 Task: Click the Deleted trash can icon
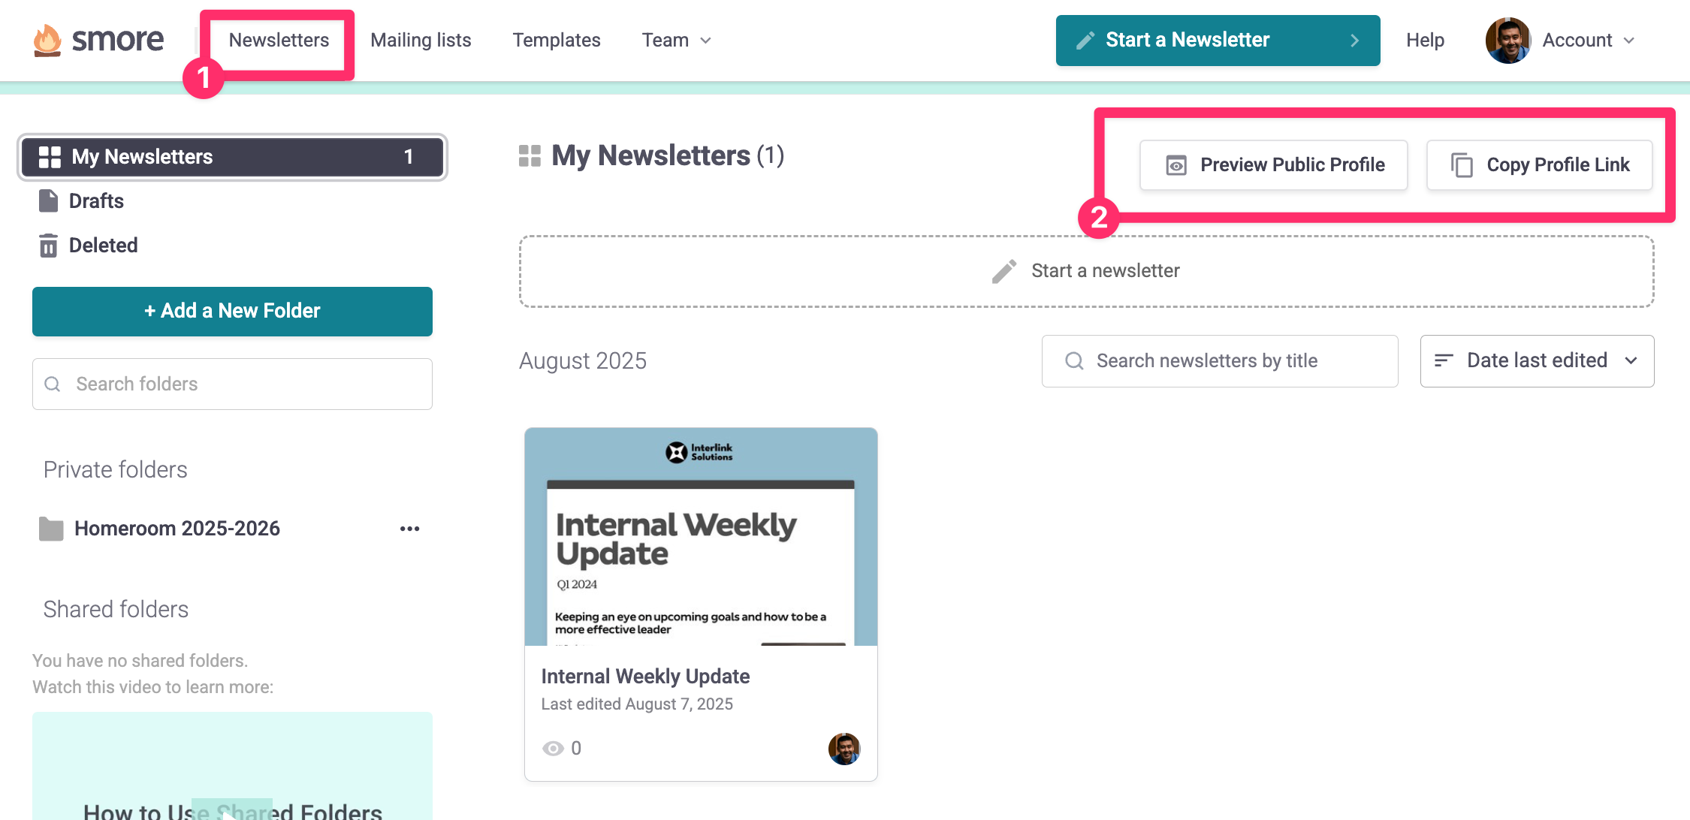tap(49, 246)
